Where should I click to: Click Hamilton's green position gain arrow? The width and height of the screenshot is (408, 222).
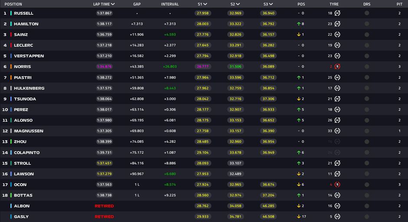[299, 24]
